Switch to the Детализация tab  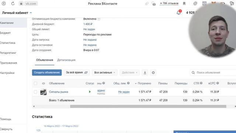coord(66,60)
